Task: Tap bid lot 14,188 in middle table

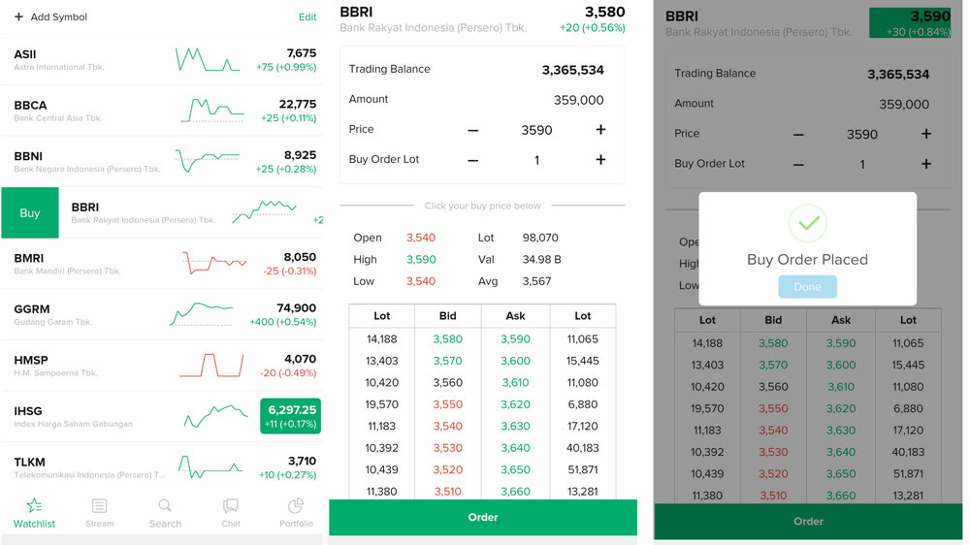Action: click(381, 339)
